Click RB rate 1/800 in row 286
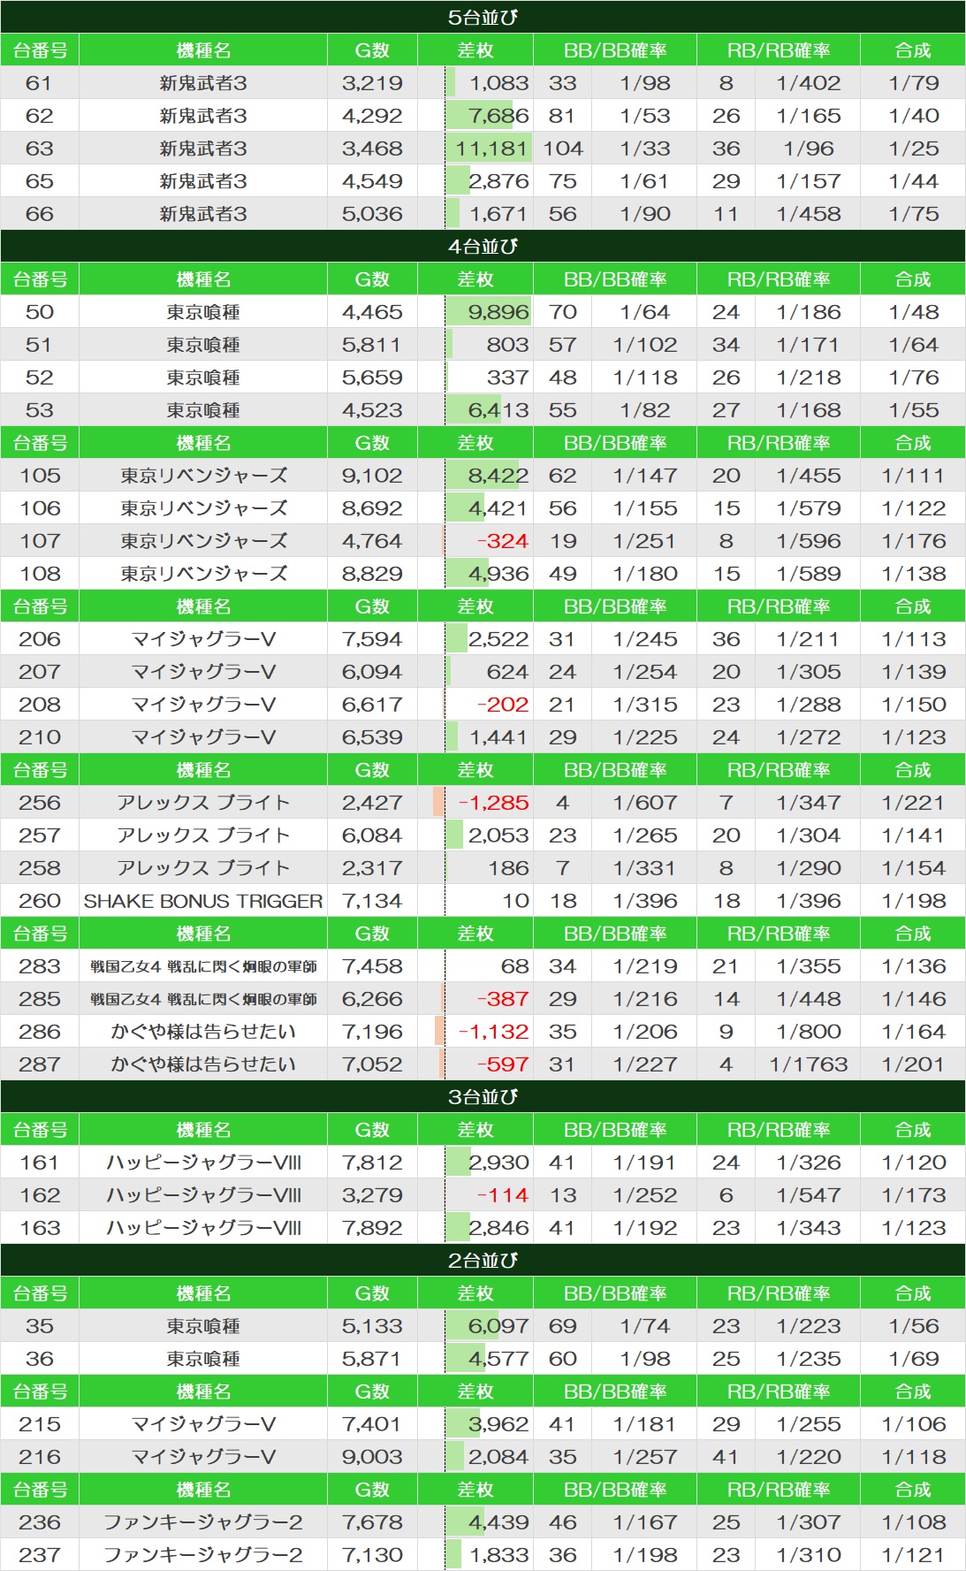The width and height of the screenshot is (966, 1571). [x=808, y=1032]
